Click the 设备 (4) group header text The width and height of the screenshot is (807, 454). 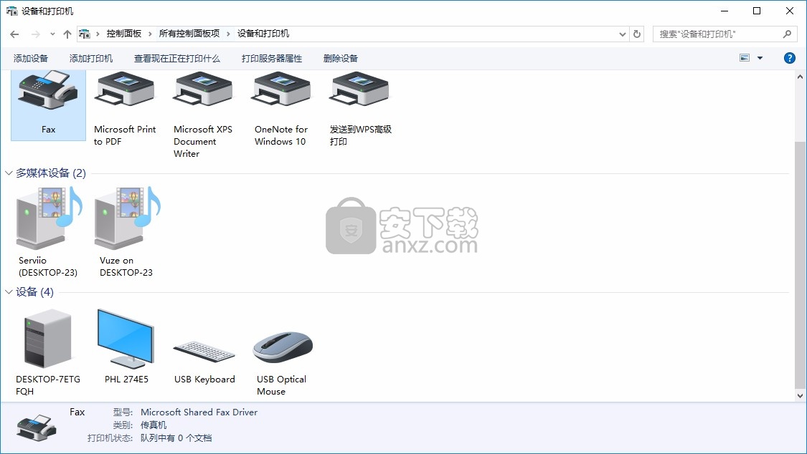pyautogui.click(x=34, y=292)
